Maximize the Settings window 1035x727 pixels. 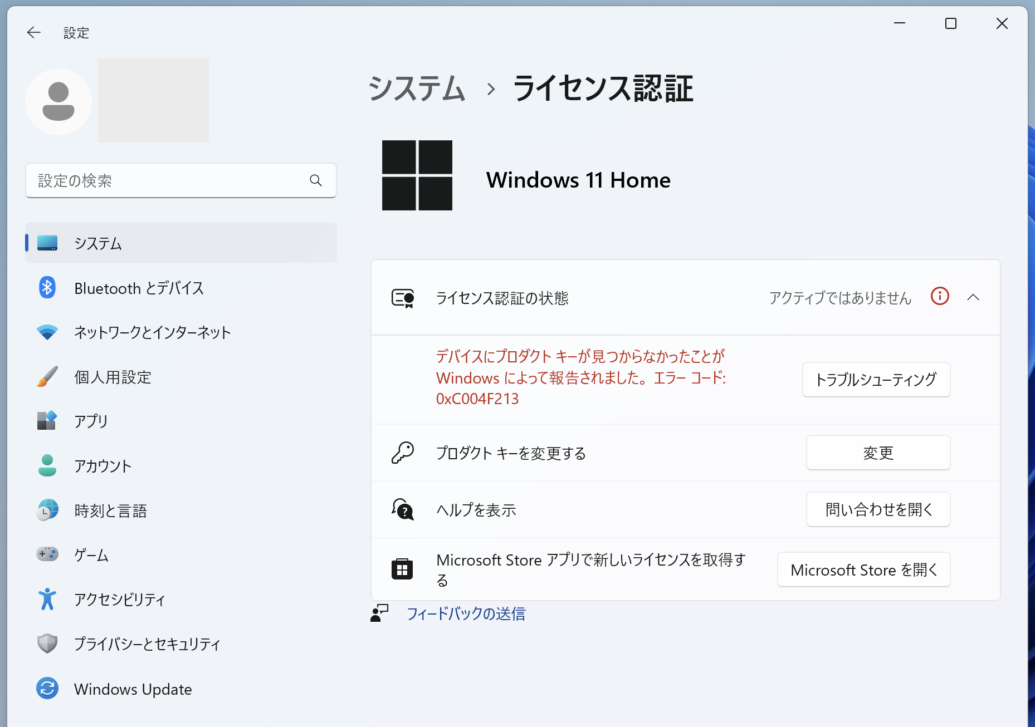pyautogui.click(x=951, y=23)
